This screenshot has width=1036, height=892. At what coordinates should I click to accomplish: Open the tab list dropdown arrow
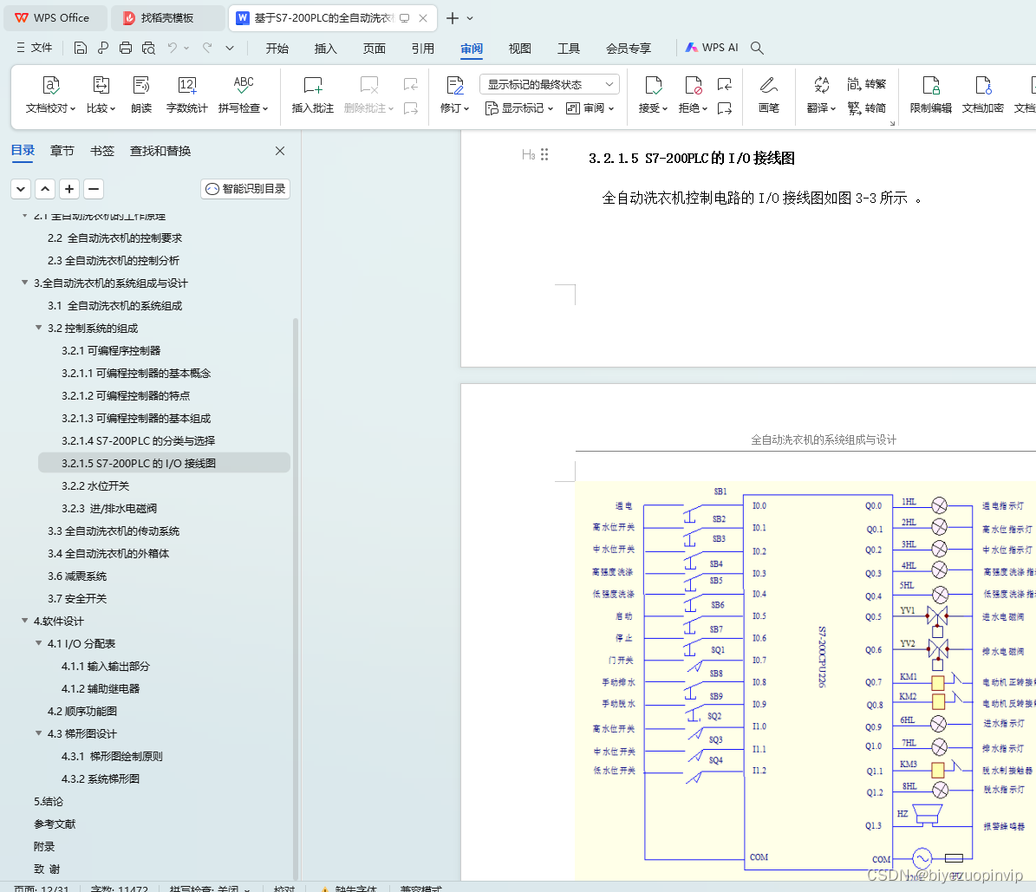470,18
